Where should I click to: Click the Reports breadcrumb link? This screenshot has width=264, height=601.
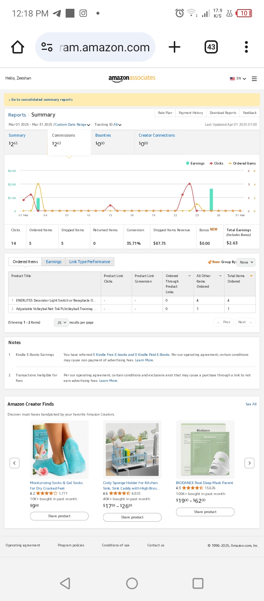click(17, 115)
